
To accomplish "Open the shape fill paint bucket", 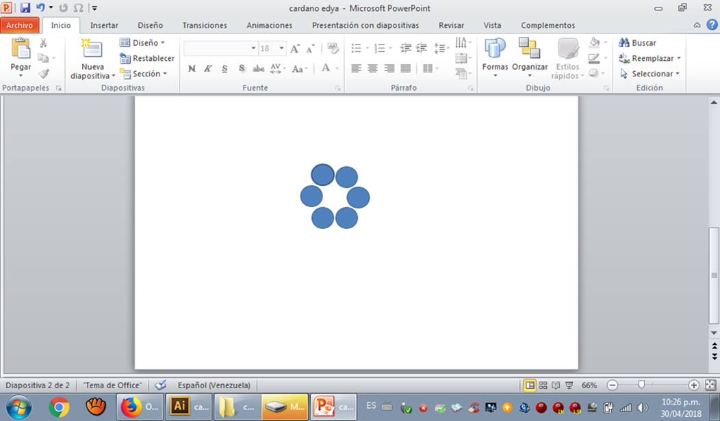I will [x=595, y=42].
